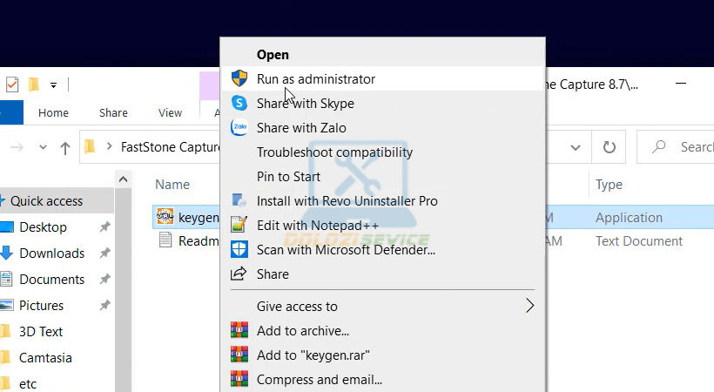Screen dimensions: 714x392
Task: Expand the Give access to submenu
Action: 529,306
